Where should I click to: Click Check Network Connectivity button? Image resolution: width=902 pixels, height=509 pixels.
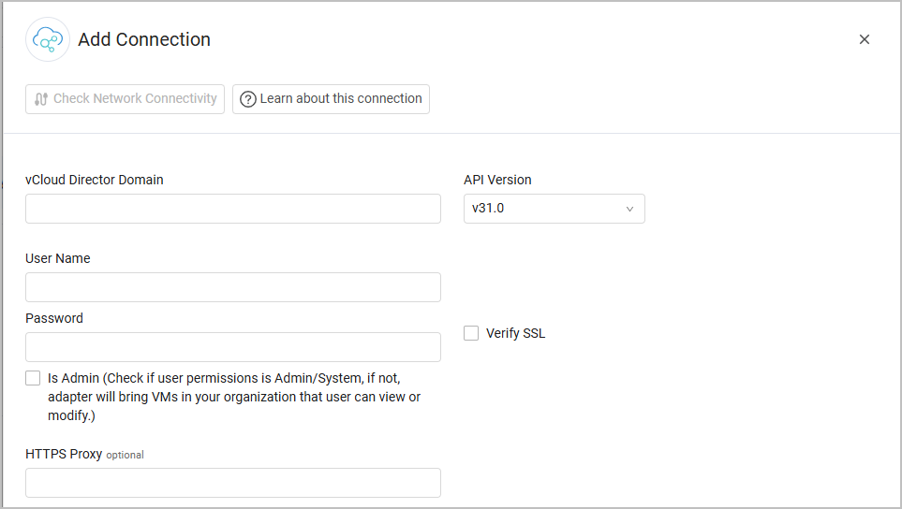pyautogui.click(x=125, y=99)
